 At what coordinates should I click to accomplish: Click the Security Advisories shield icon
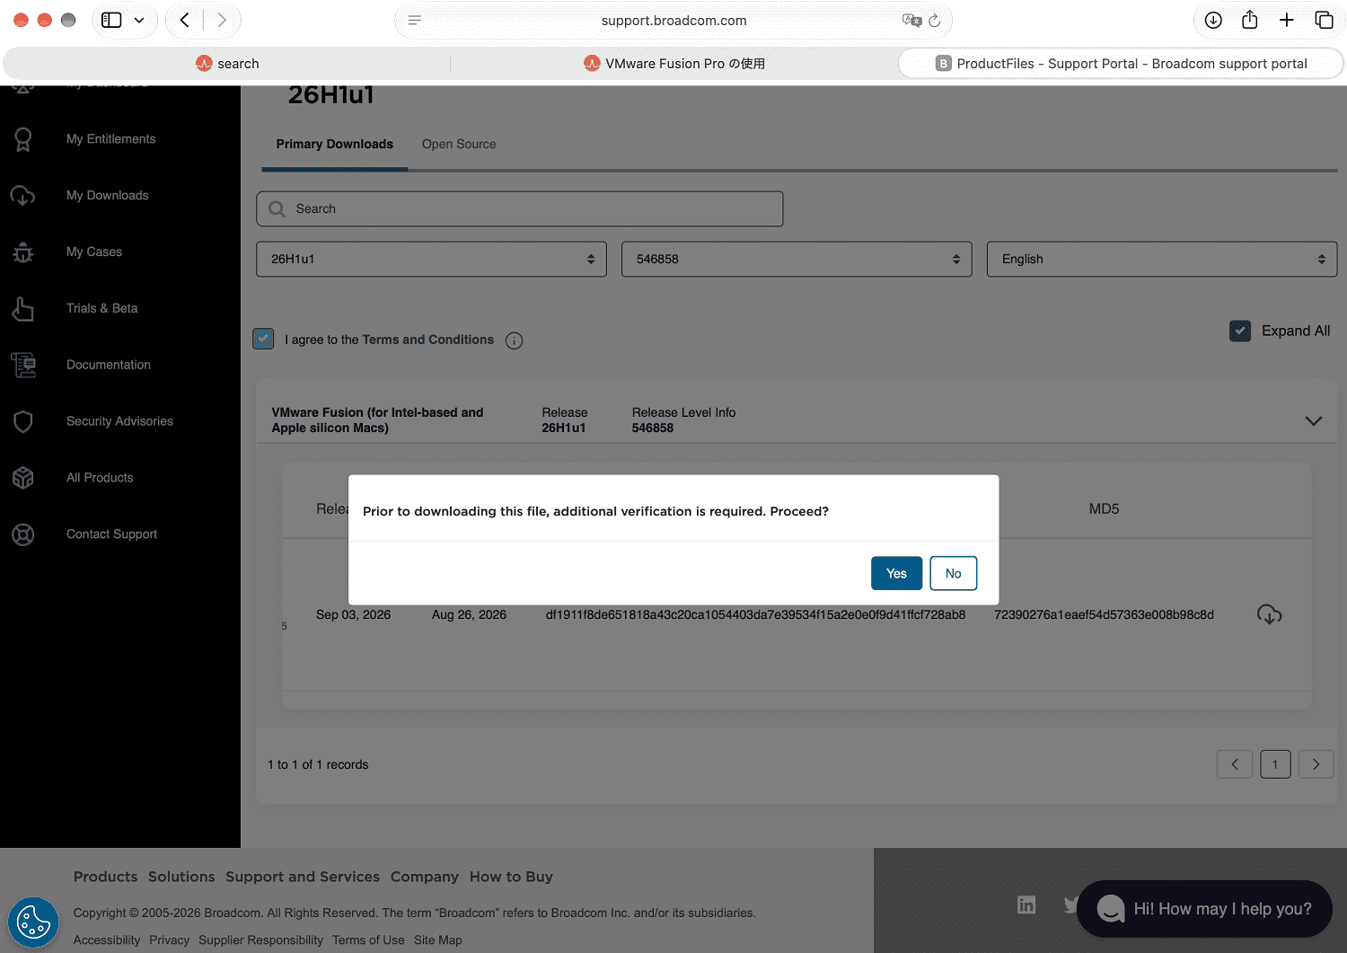point(23,421)
